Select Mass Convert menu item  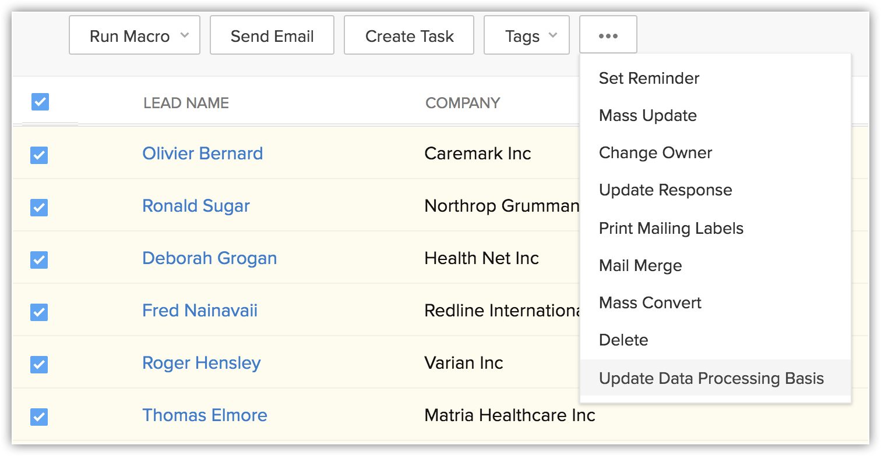coord(650,303)
